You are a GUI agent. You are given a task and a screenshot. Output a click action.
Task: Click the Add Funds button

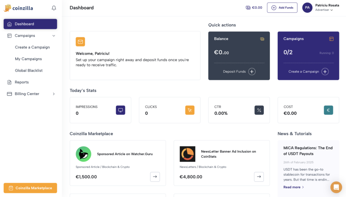click(x=282, y=8)
